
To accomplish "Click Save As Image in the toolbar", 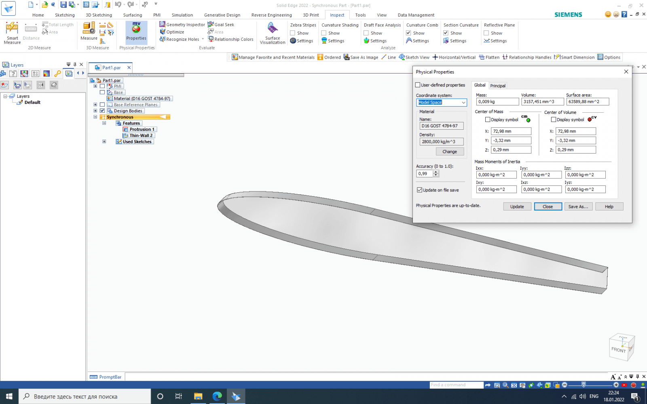I will tap(361, 57).
